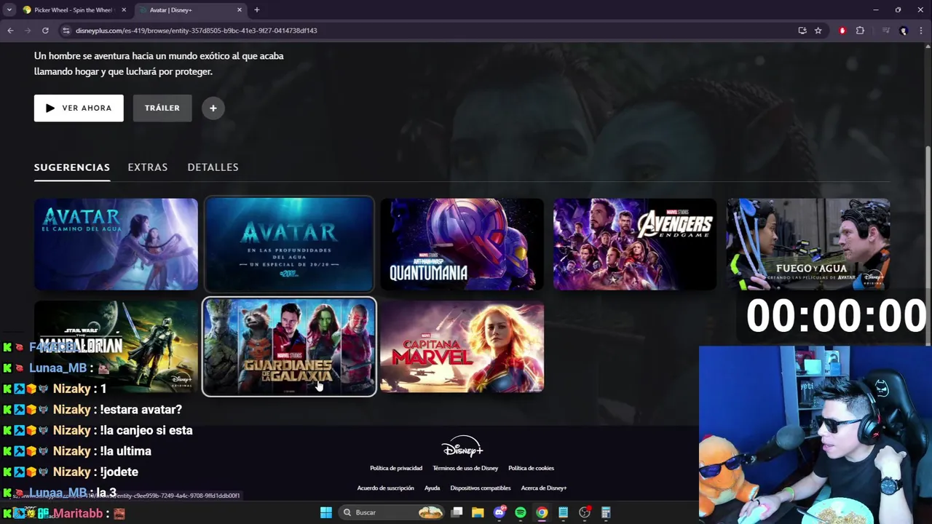Open the Chrome profile avatar
The image size is (932, 524).
[x=904, y=31]
